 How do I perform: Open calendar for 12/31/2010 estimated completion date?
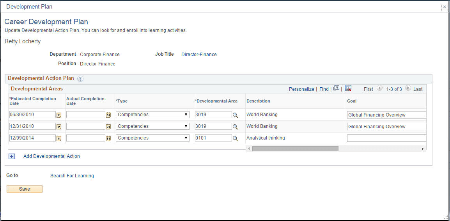[59, 127]
